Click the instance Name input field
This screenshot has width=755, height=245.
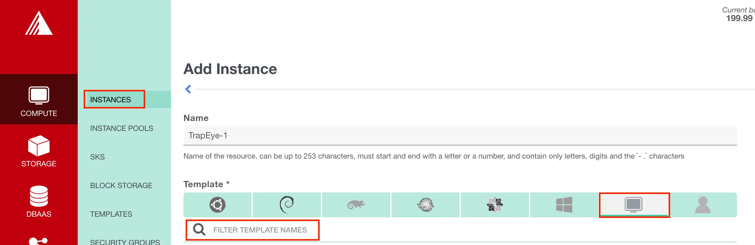[x=460, y=136]
